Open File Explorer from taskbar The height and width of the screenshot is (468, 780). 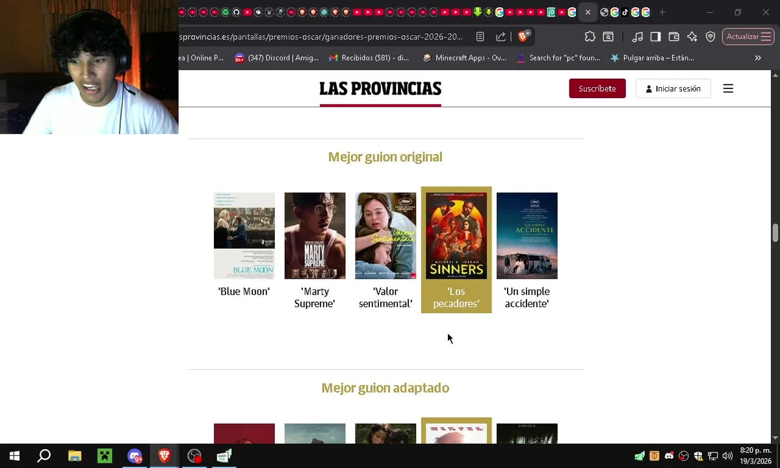pyautogui.click(x=75, y=456)
